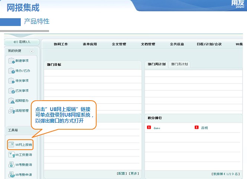Open 文档管理 menu
Viewport: 247px width, 179px height.
[x=148, y=44]
